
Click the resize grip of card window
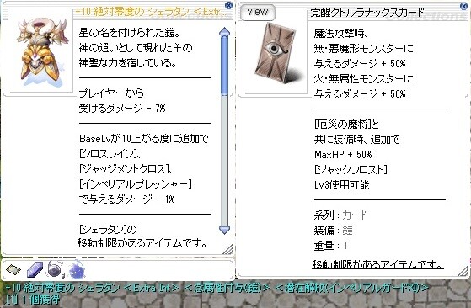[463, 272]
